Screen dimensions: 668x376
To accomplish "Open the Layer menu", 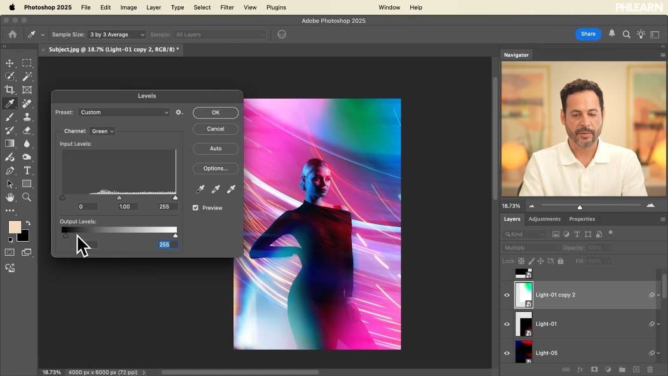I will click(x=153, y=7).
